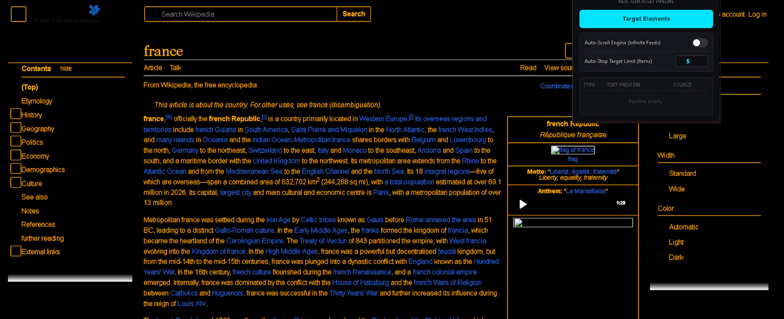
Task: Follow the Carolingian Empire link
Action: click(x=255, y=241)
